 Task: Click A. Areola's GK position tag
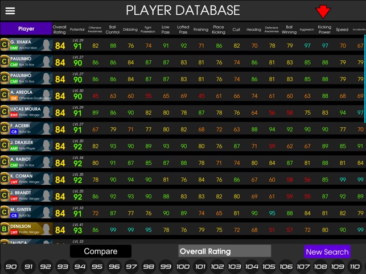click(x=14, y=98)
